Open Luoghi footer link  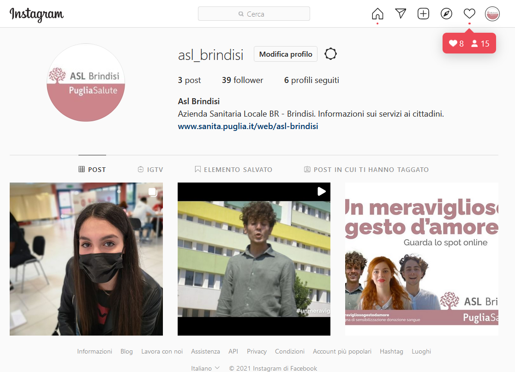(421, 351)
